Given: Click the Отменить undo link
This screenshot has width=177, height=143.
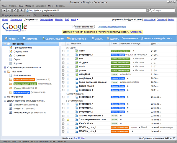Looking at the screenshot, I should click(136, 32).
